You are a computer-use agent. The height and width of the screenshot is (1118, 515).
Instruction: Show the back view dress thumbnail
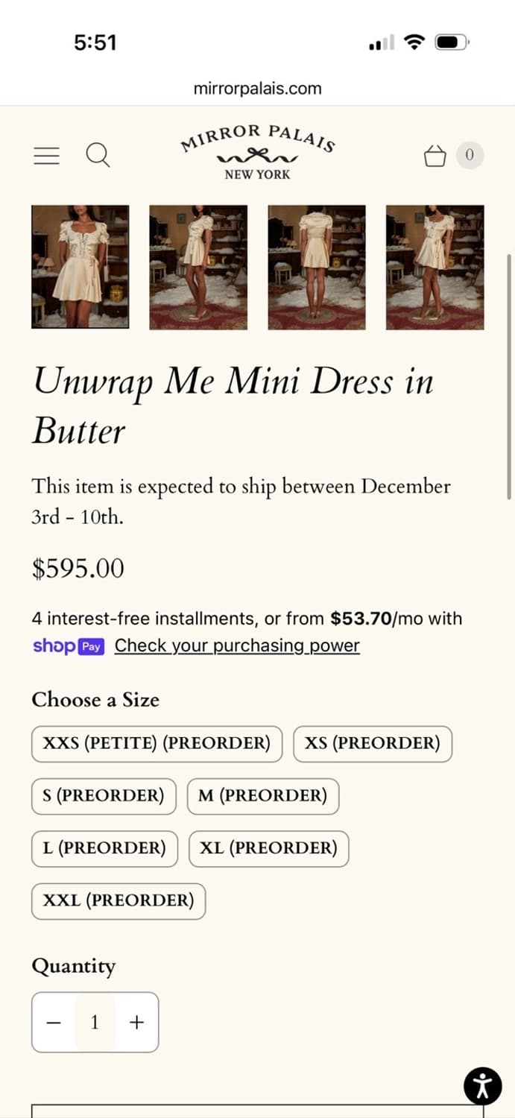point(317,267)
